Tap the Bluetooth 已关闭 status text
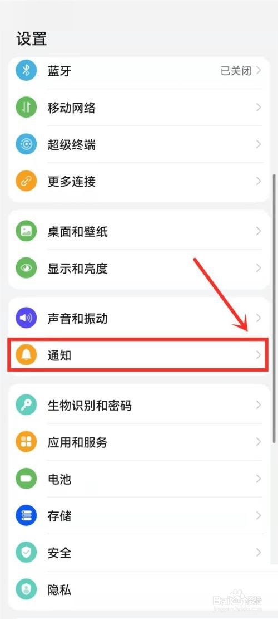 (x=236, y=71)
